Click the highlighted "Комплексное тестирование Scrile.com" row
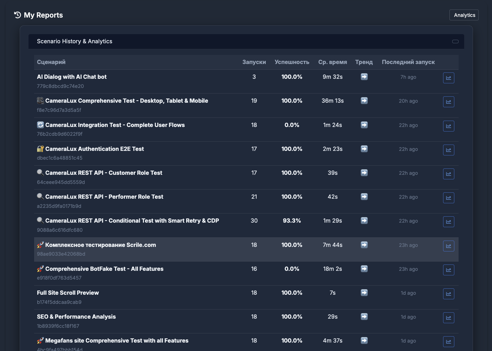 211,249
